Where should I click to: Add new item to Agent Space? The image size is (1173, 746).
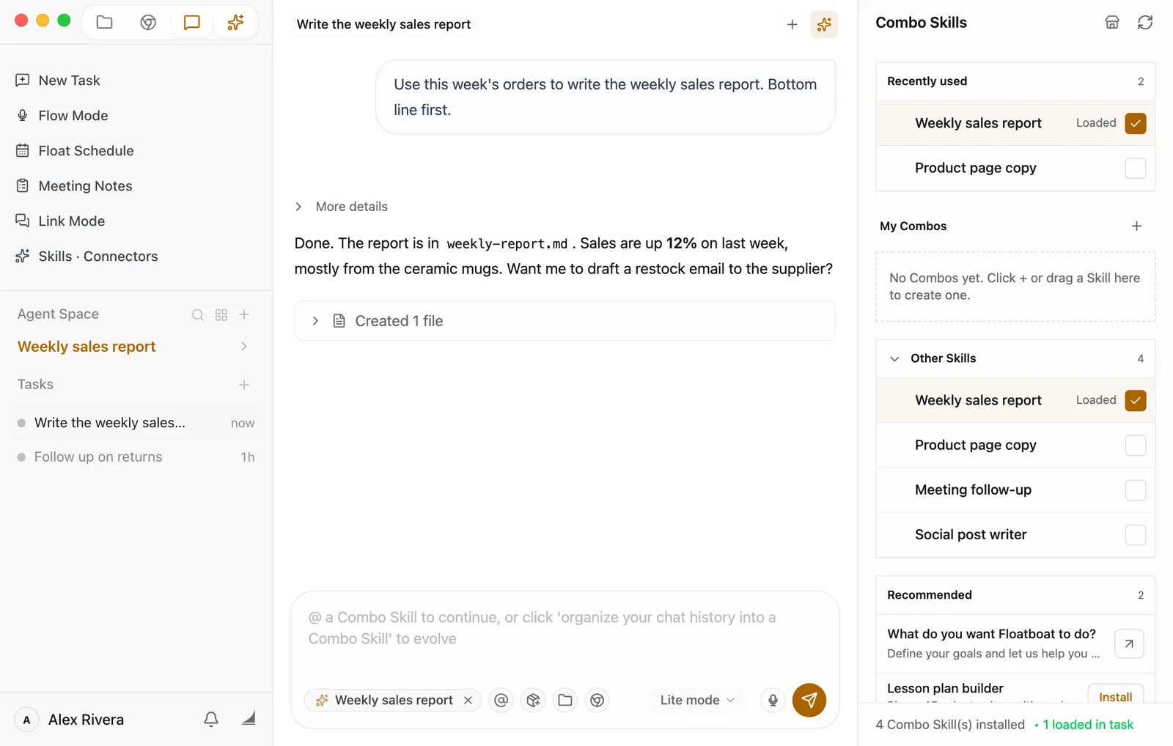(245, 314)
